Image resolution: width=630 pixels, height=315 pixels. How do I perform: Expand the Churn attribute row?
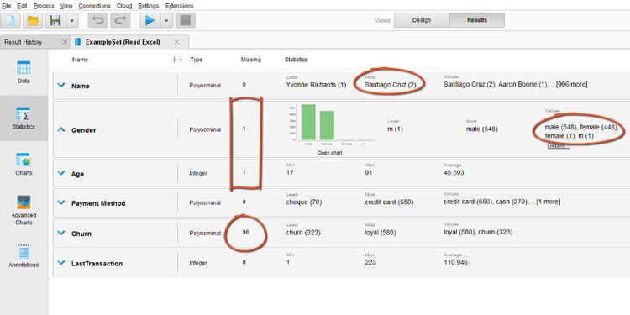coord(61,233)
